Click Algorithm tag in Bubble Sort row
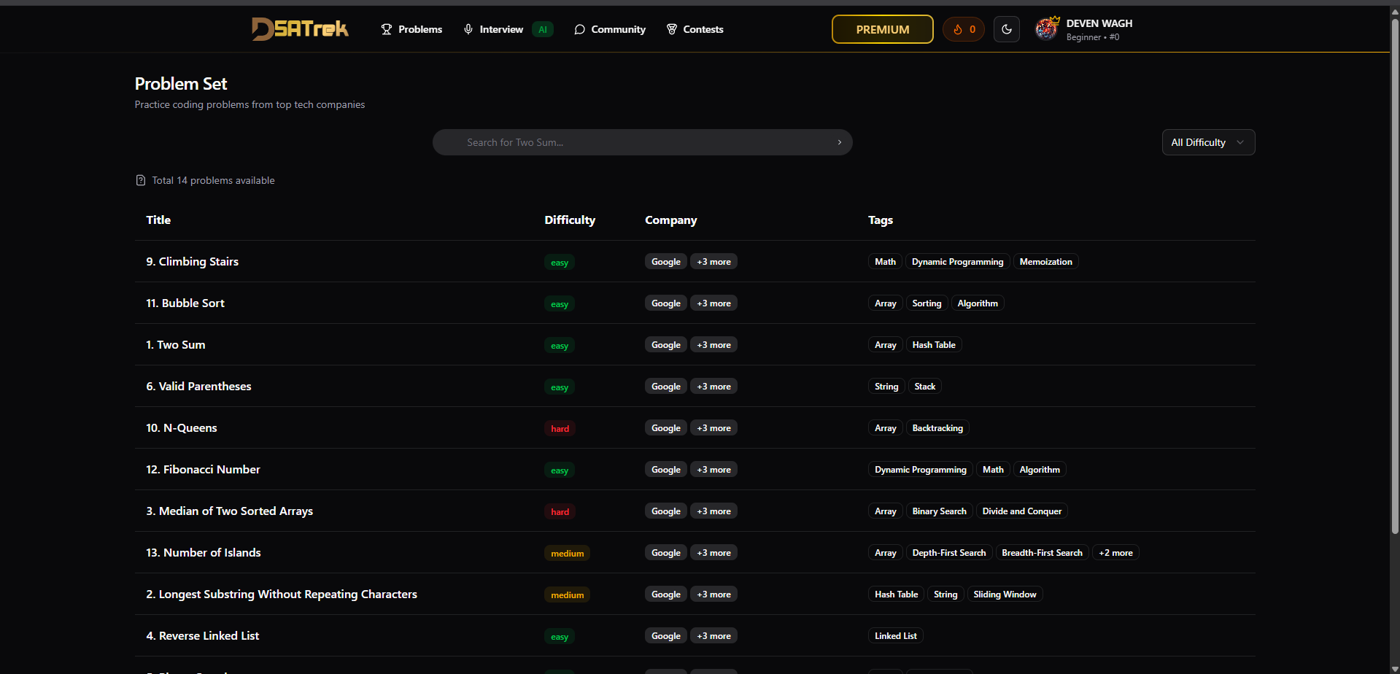This screenshot has width=1400, height=674. point(978,303)
